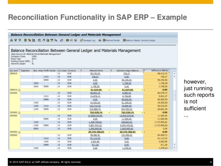The image size is (221, 166).
Task: Click the Currency column header
Action: [73, 70]
